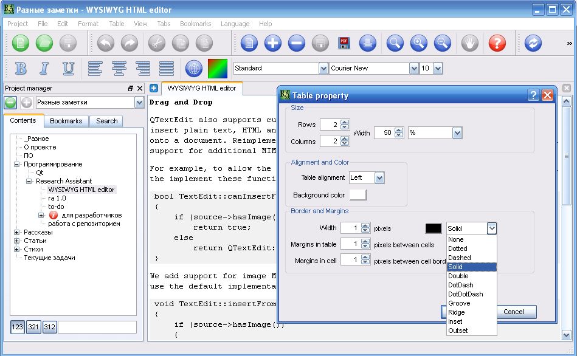Pick the table Background color swatch
The height and width of the screenshot is (356, 577).
point(358,195)
